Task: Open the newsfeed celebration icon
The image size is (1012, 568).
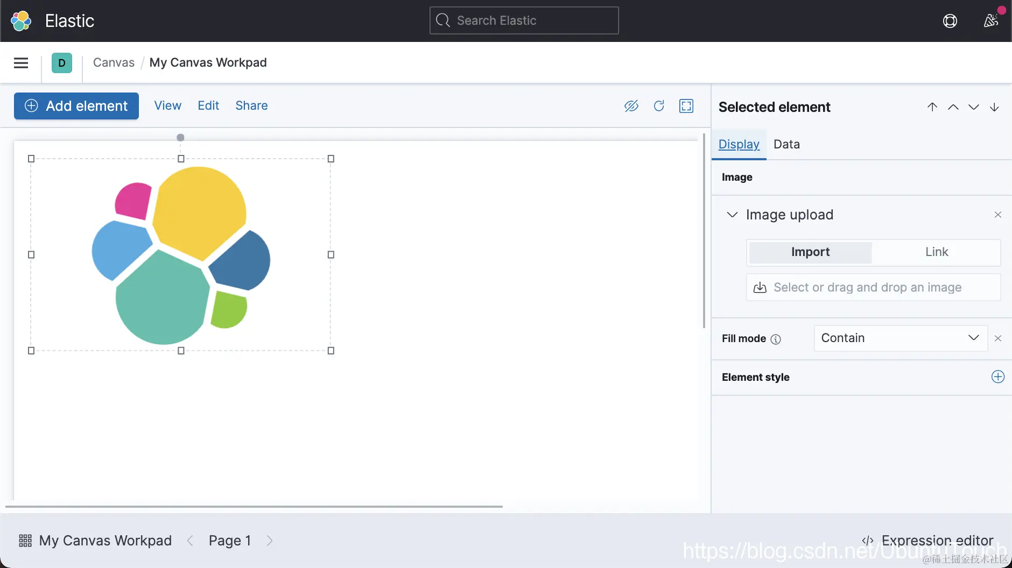Action: [x=991, y=21]
